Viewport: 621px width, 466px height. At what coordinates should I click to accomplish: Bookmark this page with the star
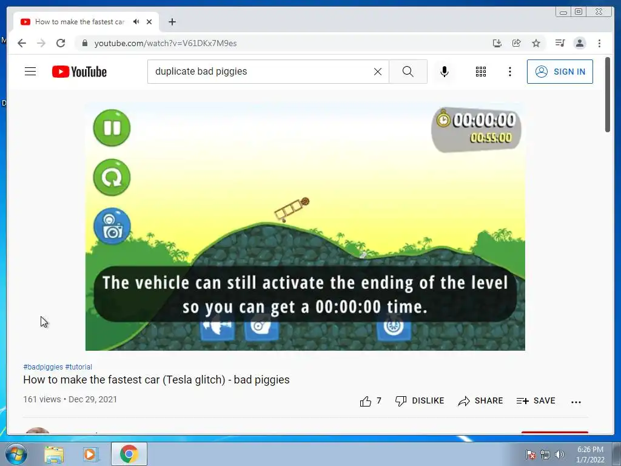click(x=536, y=43)
